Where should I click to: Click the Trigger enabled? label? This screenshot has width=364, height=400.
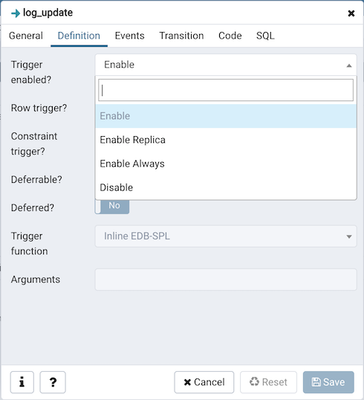coord(31,72)
